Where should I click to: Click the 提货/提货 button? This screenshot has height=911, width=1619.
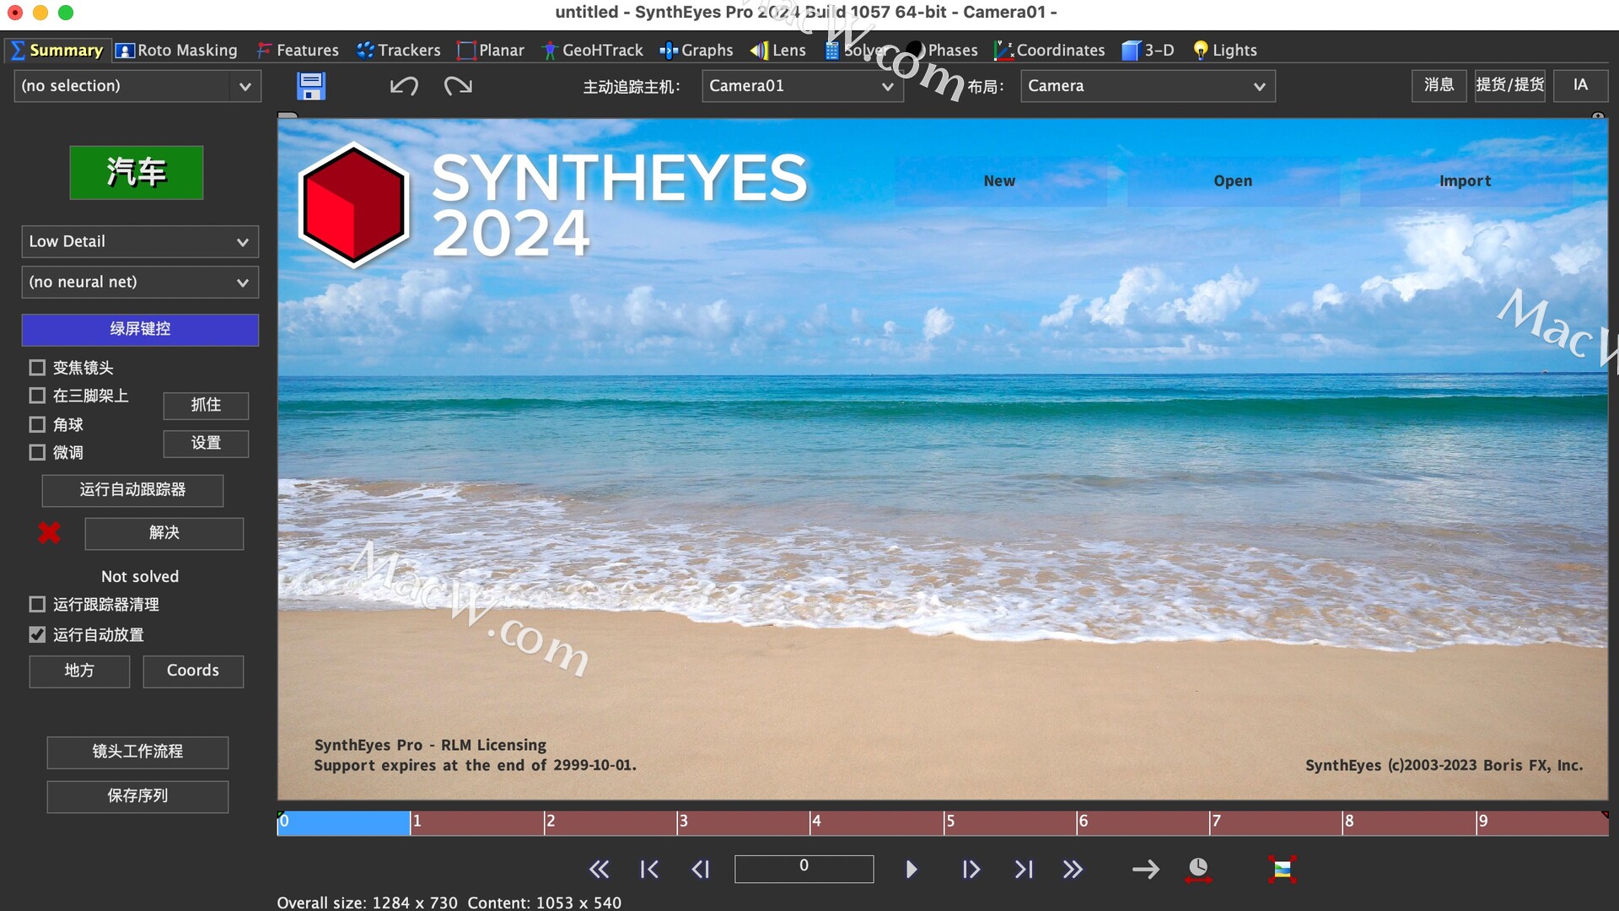(1510, 85)
